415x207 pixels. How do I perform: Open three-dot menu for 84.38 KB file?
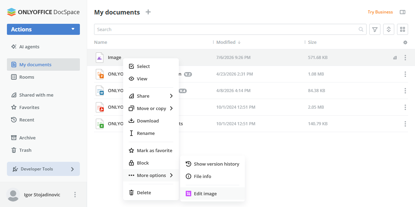405,91
